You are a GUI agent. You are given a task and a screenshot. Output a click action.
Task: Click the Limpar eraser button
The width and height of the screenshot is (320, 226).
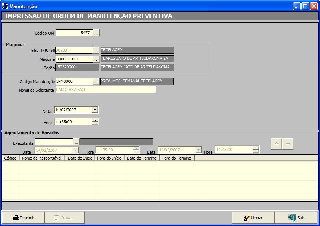click(x=253, y=218)
